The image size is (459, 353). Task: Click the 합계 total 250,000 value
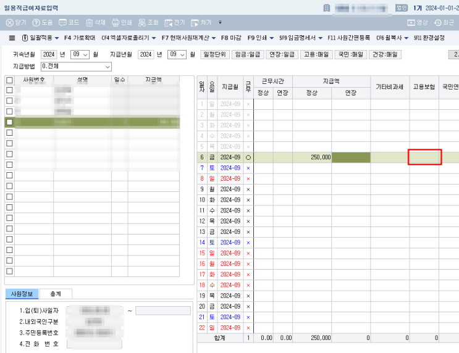[x=321, y=338]
